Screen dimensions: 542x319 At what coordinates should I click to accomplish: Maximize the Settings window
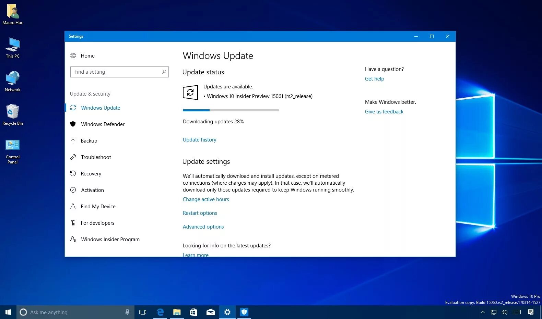[432, 36]
